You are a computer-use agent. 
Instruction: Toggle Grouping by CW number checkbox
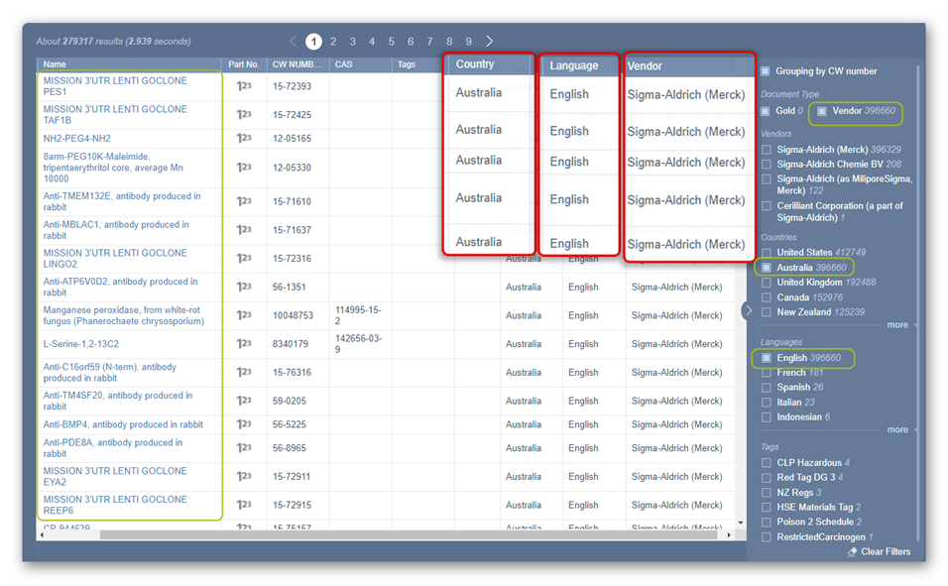766,71
